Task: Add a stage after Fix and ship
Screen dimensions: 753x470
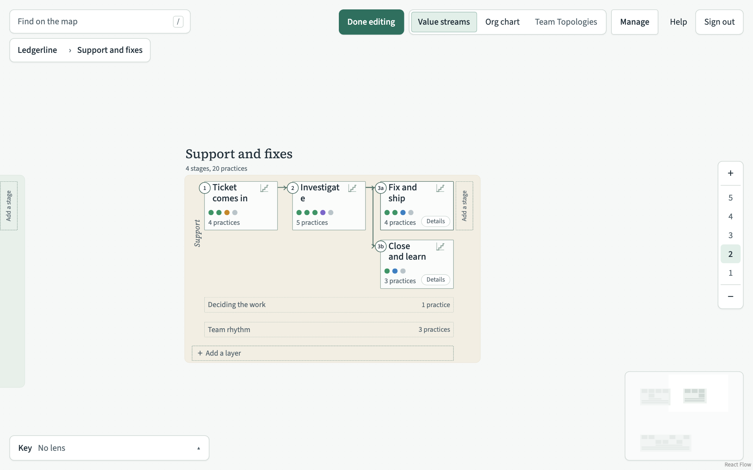Action: [x=464, y=206]
